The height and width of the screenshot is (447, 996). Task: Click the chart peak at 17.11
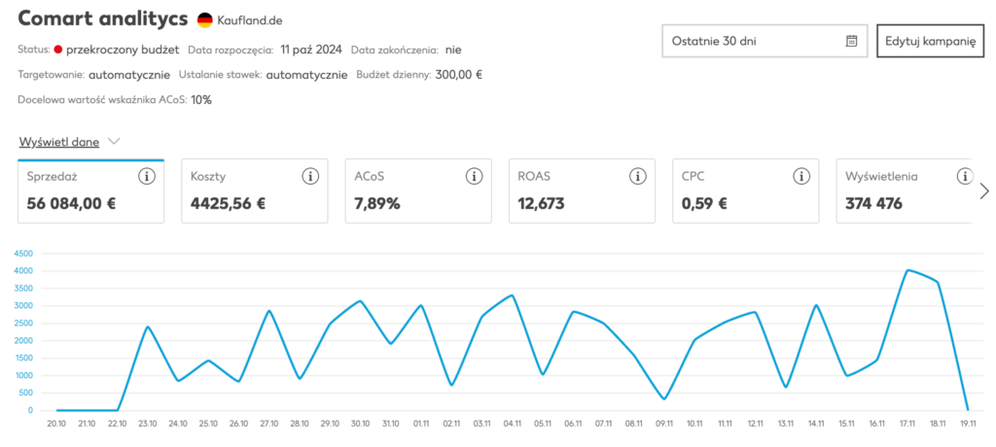[907, 270]
